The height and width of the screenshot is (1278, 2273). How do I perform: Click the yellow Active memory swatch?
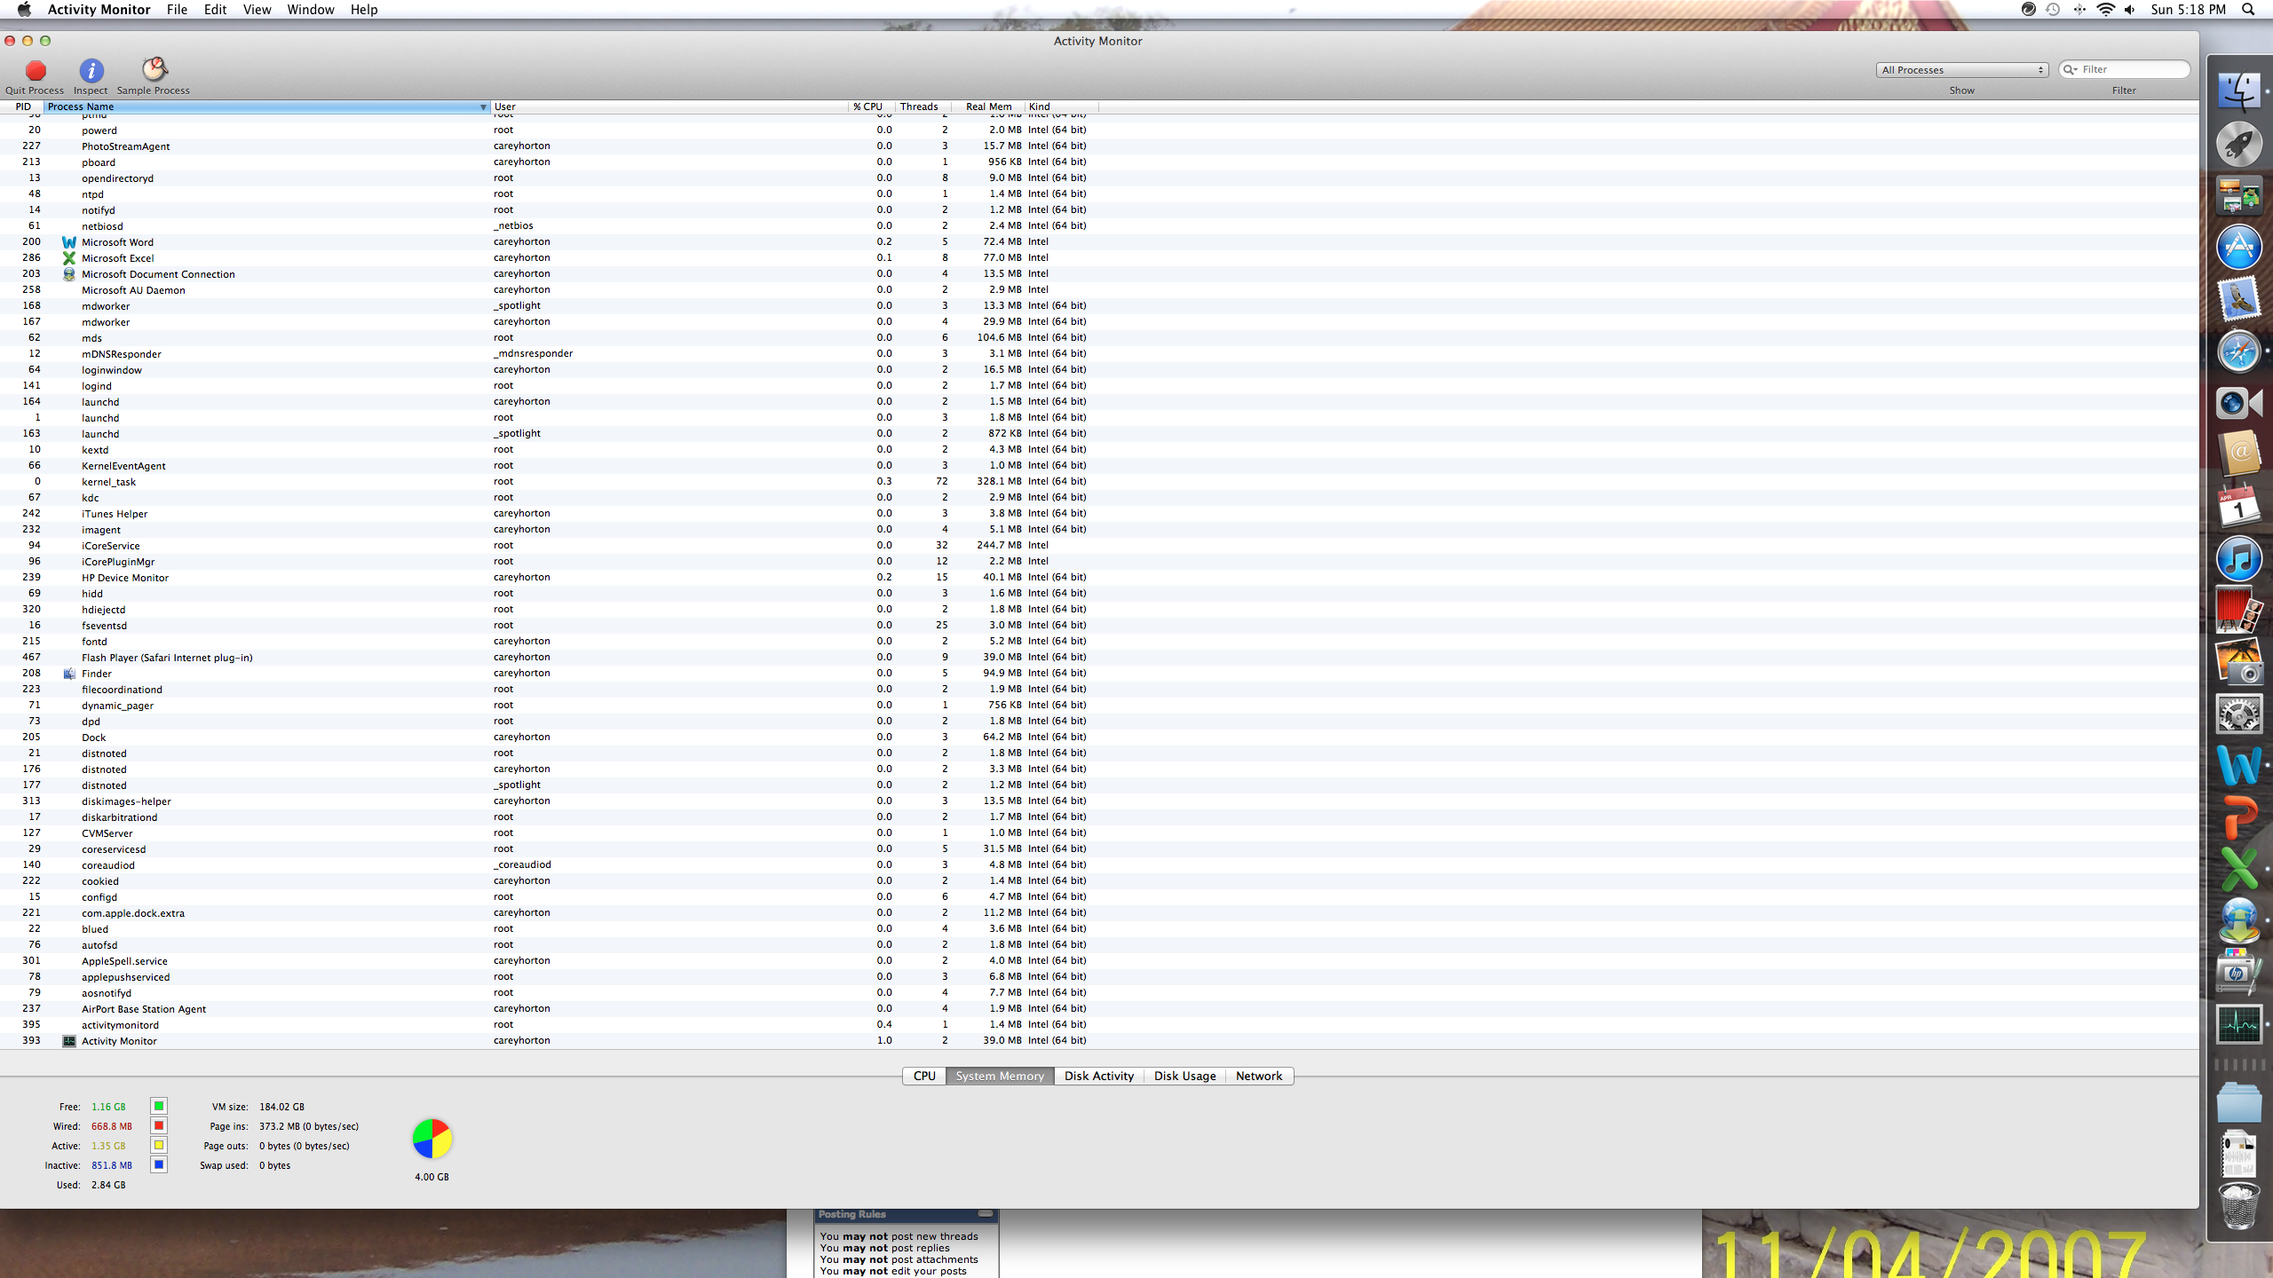click(159, 1145)
